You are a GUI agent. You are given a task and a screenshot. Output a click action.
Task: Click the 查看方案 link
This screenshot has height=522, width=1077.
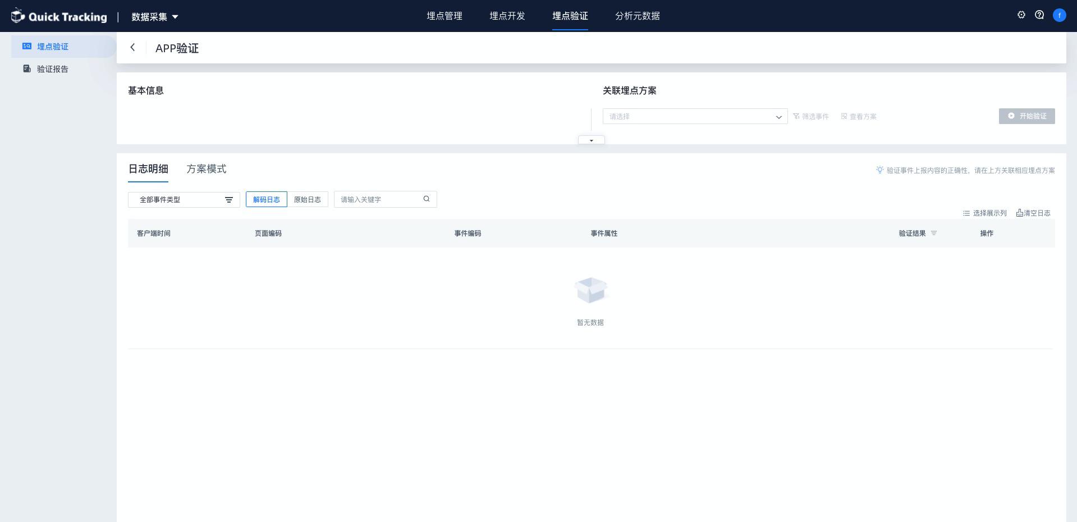[859, 116]
